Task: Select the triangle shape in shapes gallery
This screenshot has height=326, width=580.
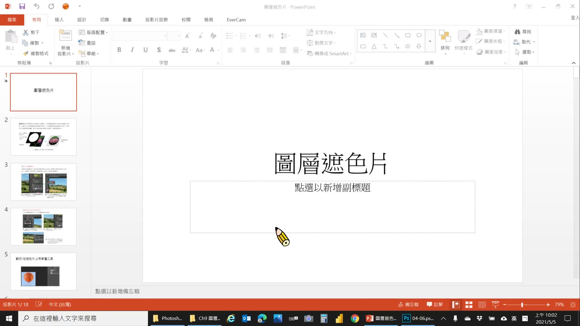Action: point(374,46)
